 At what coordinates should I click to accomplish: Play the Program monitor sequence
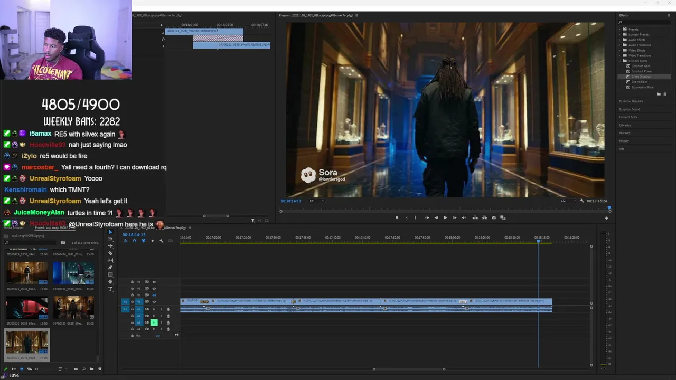coord(445,217)
